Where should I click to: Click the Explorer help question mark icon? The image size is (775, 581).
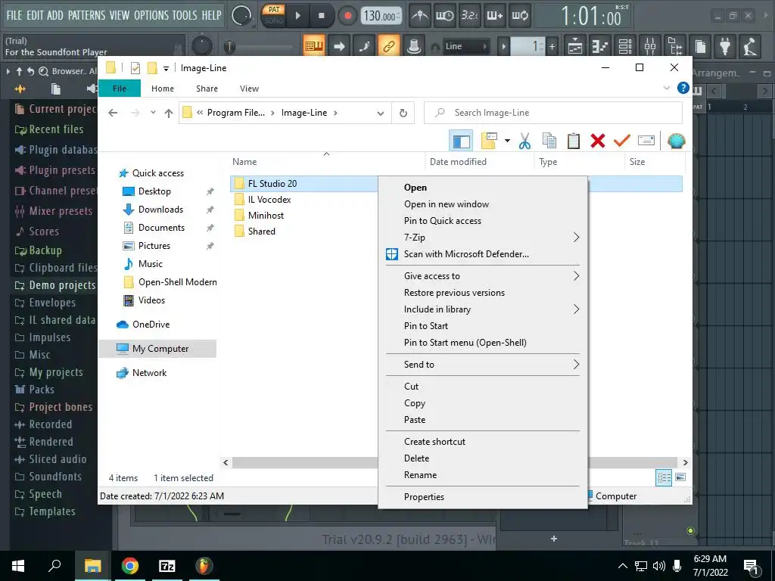coord(683,88)
